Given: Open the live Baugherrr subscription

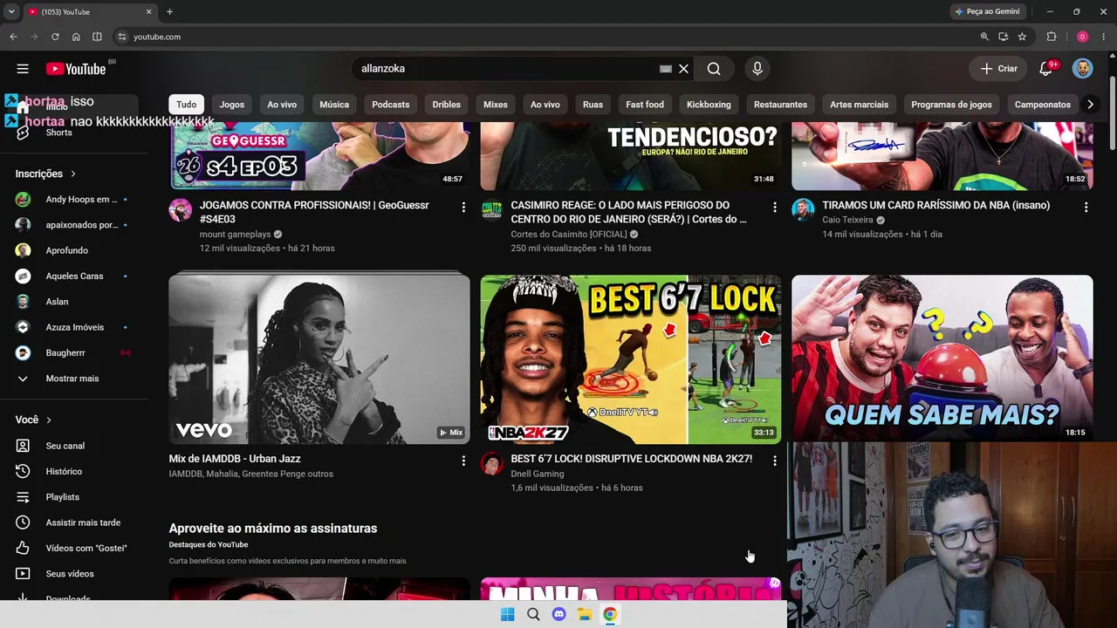Looking at the screenshot, I should click(x=72, y=353).
